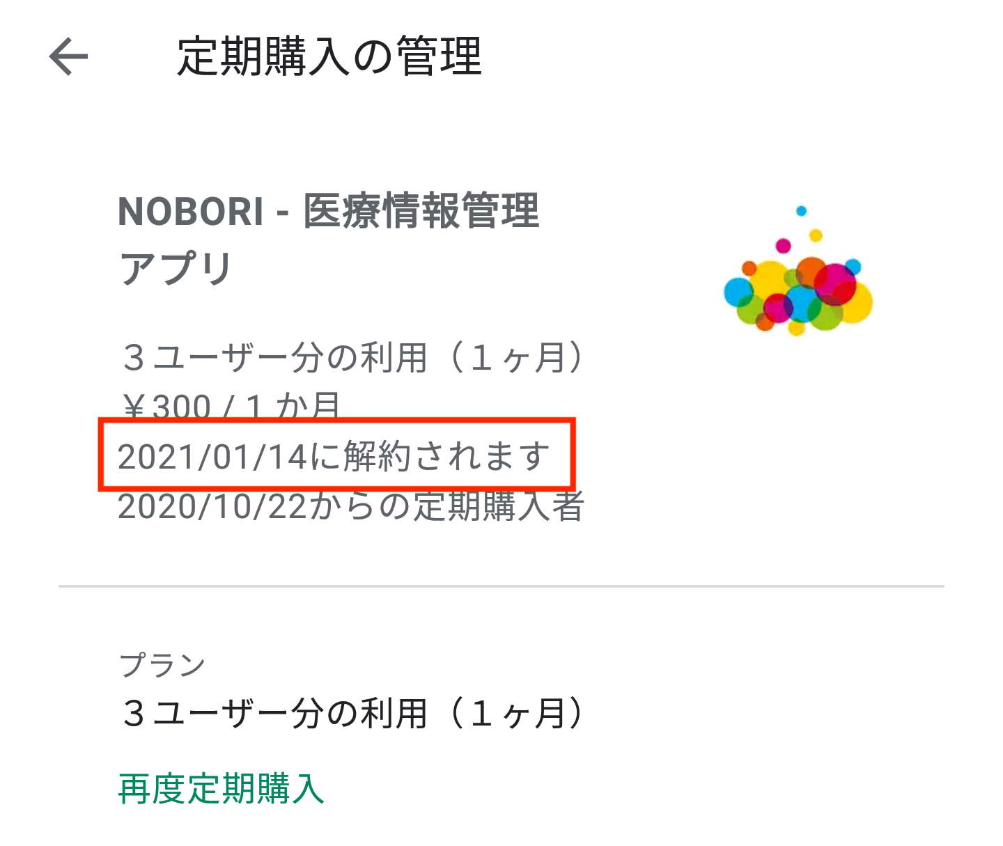Tap the ¥300 / 1か月 price text
The height and width of the screenshot is (846, 1003).
(x=231, y=404)
